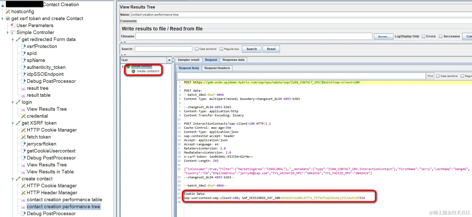Click the x-csrf-token line in request

[218, 157]
